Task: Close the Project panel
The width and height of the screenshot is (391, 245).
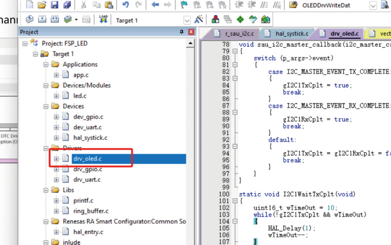Action: click(191, 32)
